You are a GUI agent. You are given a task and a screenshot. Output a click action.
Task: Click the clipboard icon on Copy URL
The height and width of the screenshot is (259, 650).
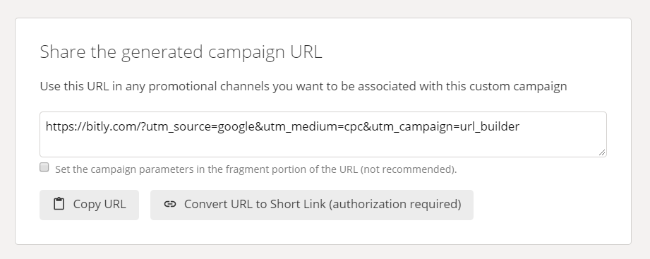pos(59,204)
